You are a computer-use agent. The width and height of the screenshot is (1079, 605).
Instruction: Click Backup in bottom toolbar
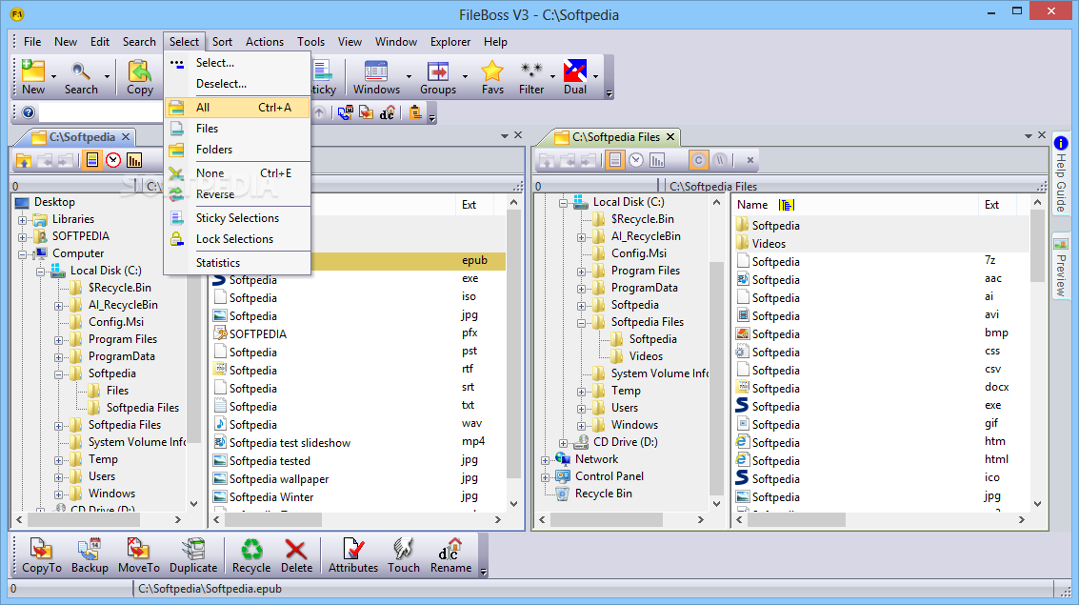pyautogui.click(x=90, y=555)
